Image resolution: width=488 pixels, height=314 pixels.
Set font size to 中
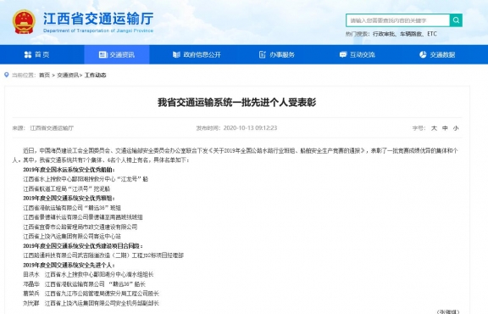[445, 128]
